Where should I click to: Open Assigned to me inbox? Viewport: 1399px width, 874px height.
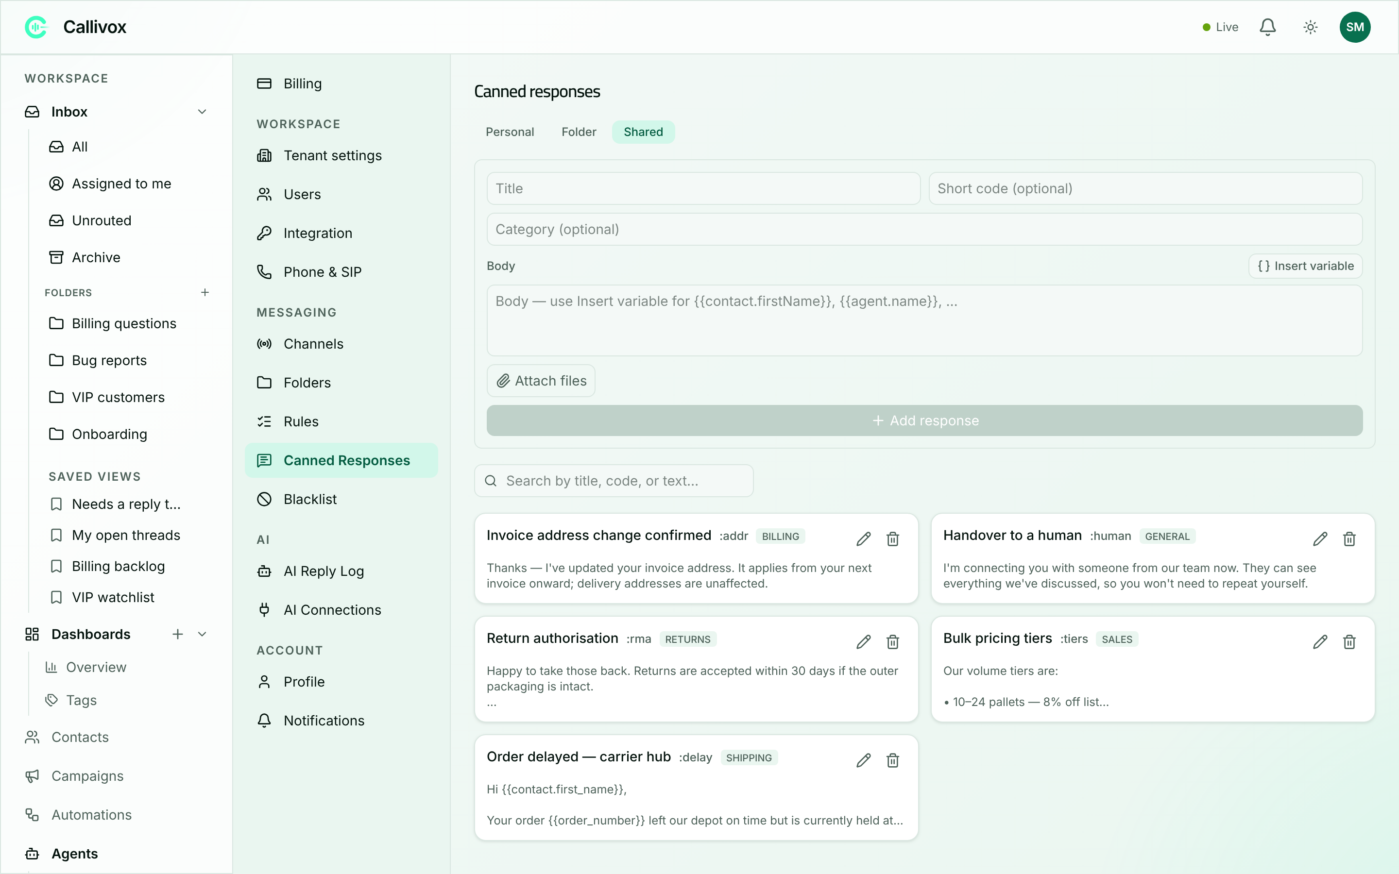click(128, 184)
